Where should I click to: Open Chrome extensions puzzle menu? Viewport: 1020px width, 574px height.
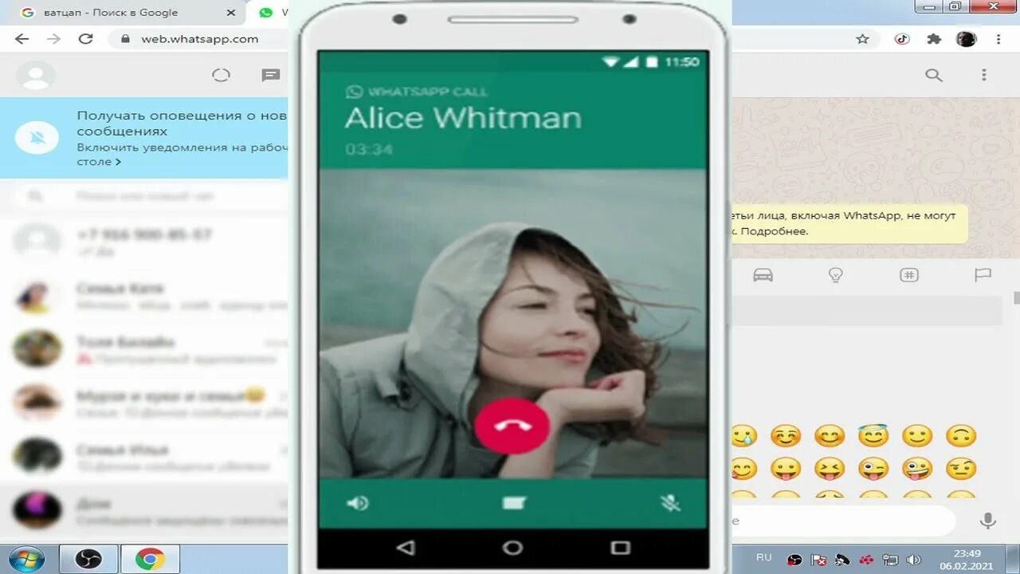934,38
